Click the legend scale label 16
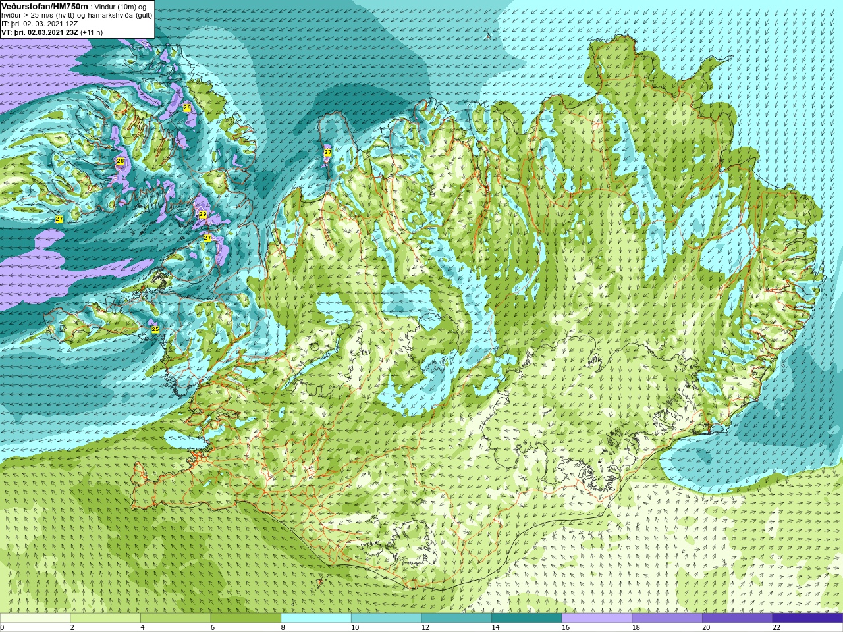Screen dimensions: 843x632 coord(566,627)
